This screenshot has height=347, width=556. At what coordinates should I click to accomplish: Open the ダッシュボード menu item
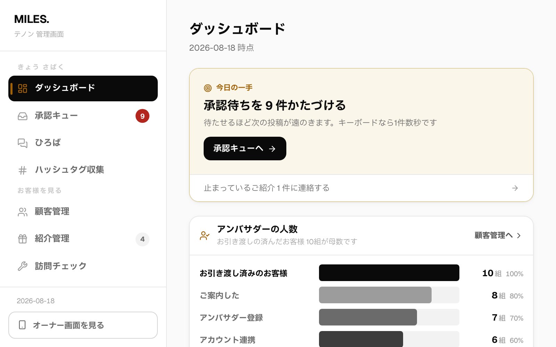[83, 88]
